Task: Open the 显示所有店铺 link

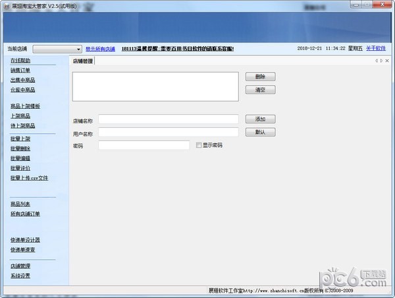Action: 100,49
